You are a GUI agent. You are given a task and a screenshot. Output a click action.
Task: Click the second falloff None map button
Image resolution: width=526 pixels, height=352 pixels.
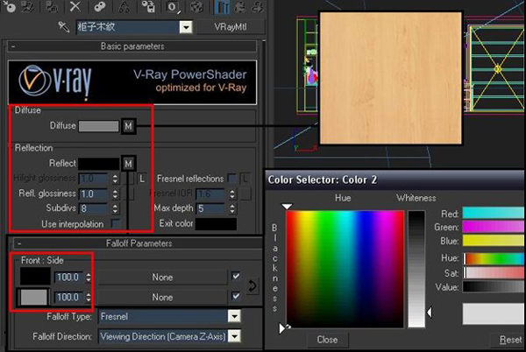click(162, 297)
